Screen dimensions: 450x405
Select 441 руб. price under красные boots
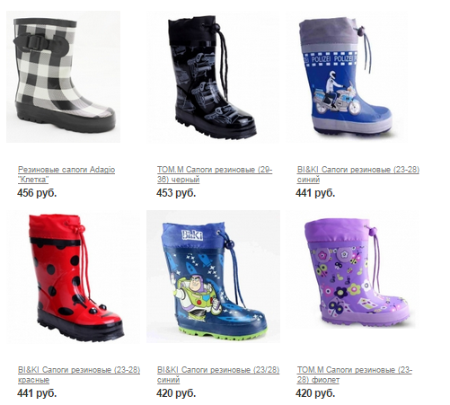37,393
